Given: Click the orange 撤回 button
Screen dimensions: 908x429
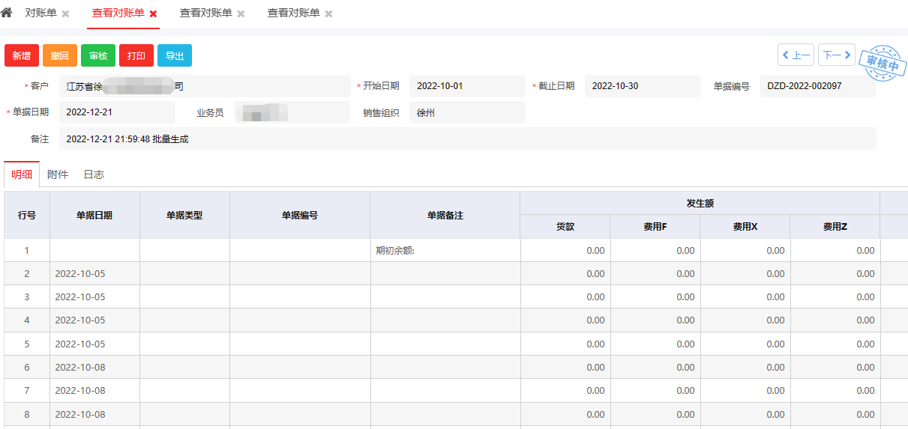Looking at the screenshot, I should point(60,56).
